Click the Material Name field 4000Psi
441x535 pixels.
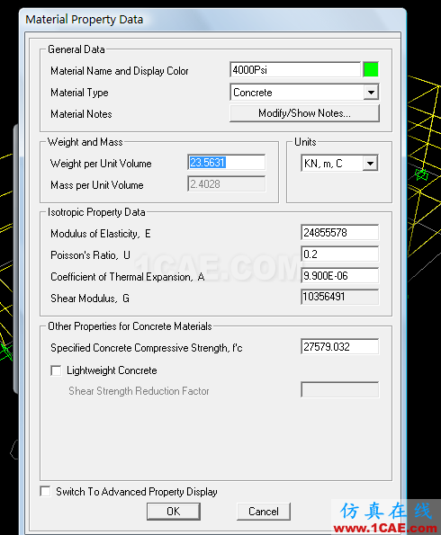coord(295,69)
